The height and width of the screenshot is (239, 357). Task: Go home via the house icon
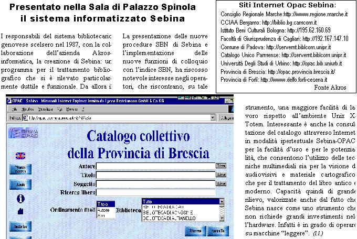point(20,211)
